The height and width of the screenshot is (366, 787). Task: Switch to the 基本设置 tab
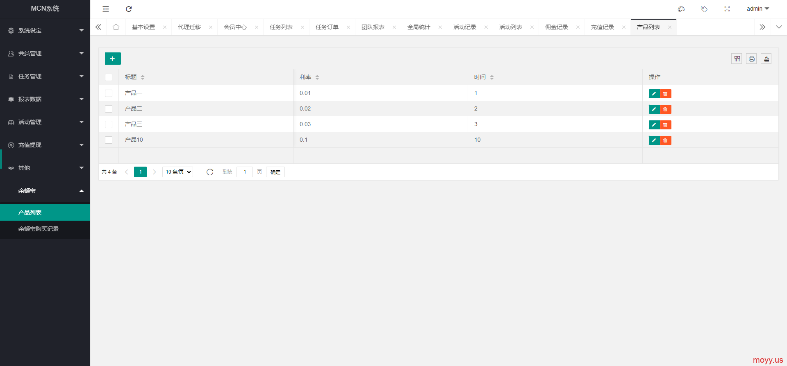click(x=143, y=27)
